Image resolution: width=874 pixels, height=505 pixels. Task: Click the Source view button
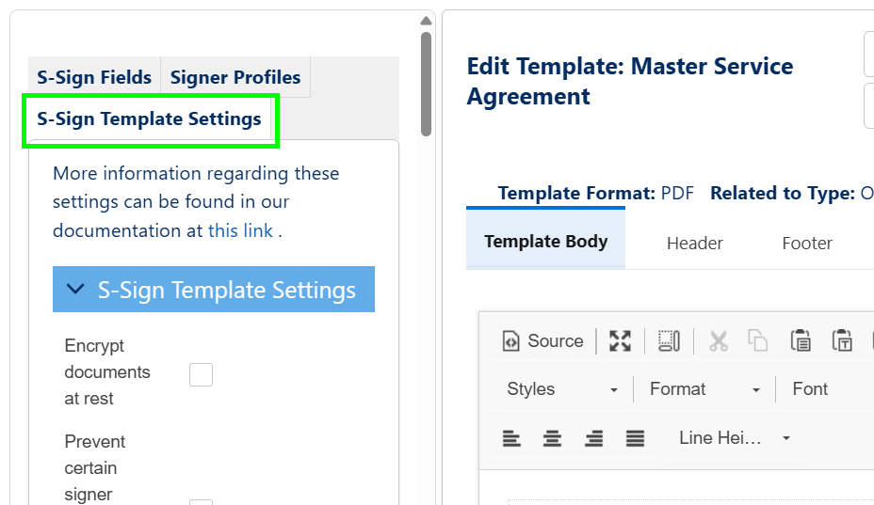click(542, 341)
